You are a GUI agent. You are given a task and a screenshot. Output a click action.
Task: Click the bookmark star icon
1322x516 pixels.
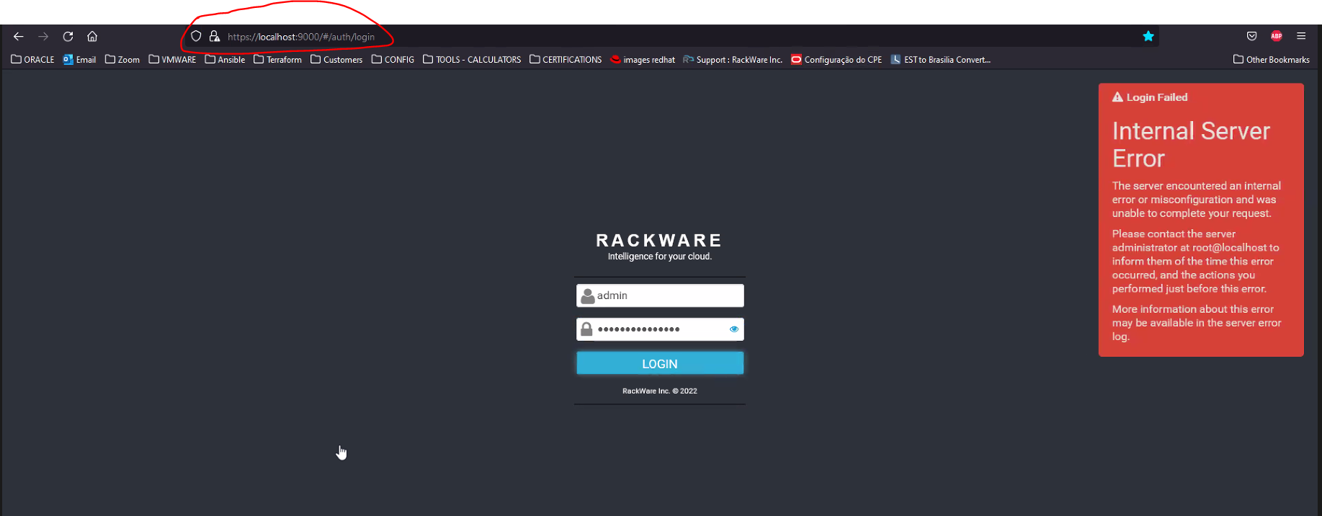click(x=1148, y=36)
